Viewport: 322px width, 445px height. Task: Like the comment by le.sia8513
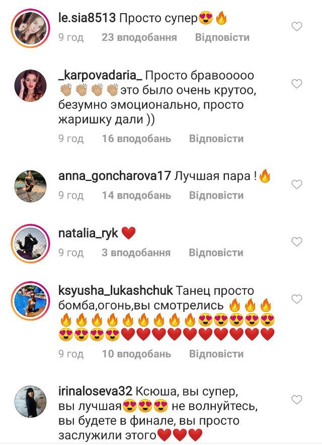296,27
